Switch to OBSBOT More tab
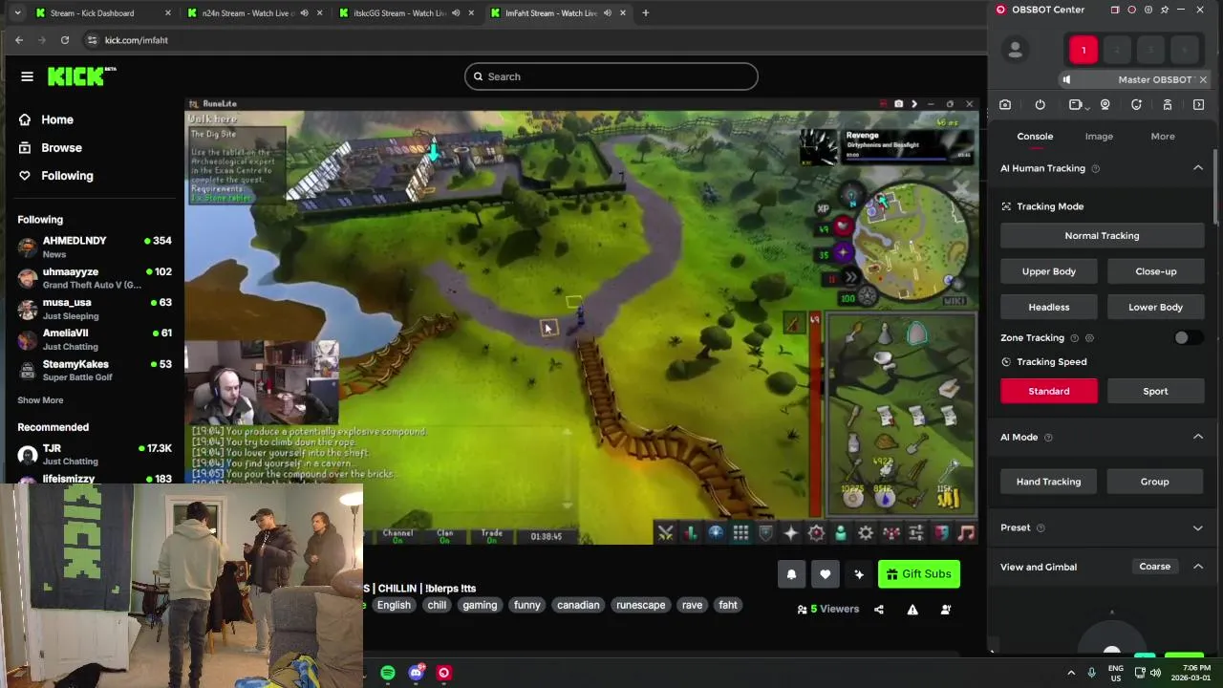This screenshot has width=1223, height=688. click(x=1163, y=137)
